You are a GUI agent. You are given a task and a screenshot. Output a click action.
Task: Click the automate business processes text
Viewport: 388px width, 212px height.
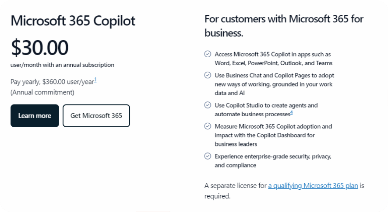(x=252, y=114)
